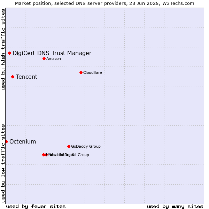Click the Tencent red data point
The width and height of the screenshot is (209, 209).
coord(13,77)
